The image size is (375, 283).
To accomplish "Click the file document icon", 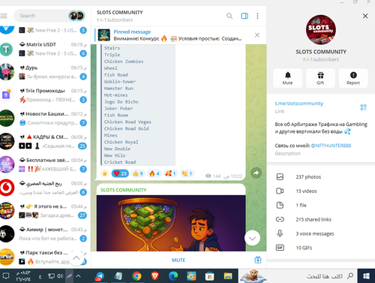I will 280,205.
